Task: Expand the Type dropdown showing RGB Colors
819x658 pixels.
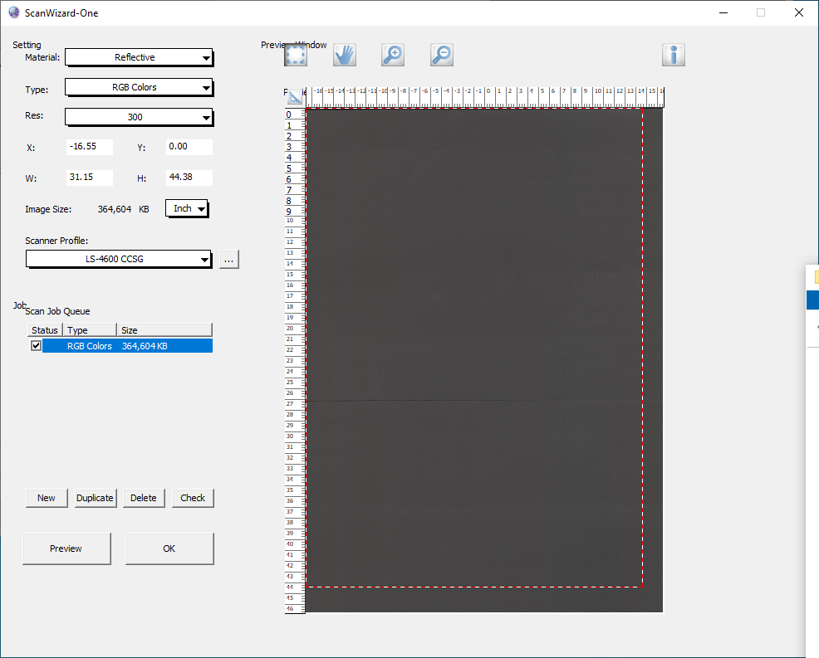Action: pos(139,87)
